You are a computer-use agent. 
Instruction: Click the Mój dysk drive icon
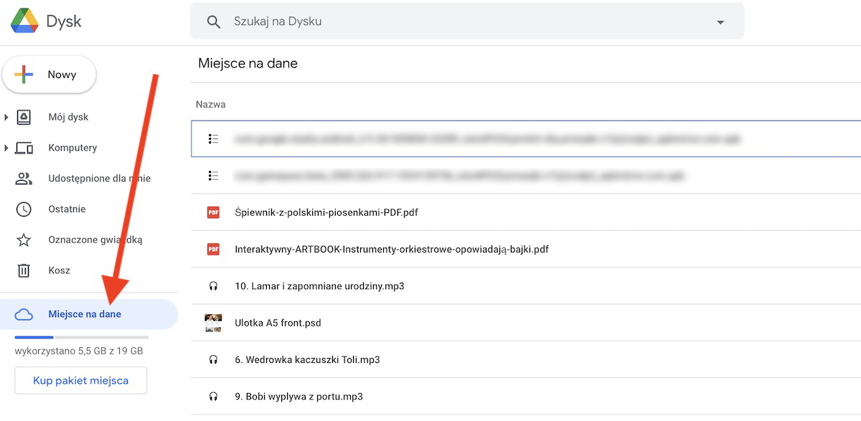coord(24,117)
